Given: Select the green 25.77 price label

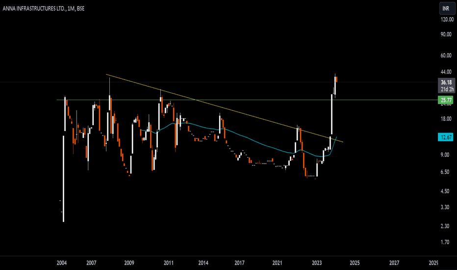Looking at the screenshot, I should click(x=446, y=100).
